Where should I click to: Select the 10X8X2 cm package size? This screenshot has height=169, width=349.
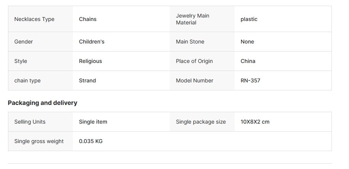(255, 122)
